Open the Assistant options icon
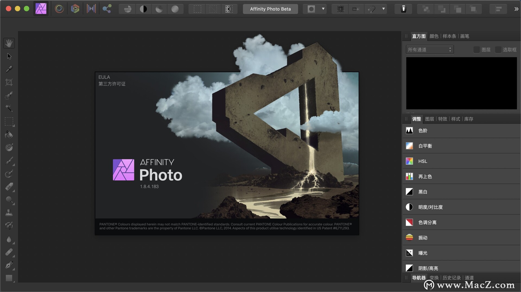The height and width of the screenshot is (292, 521). tap(404, 9)
